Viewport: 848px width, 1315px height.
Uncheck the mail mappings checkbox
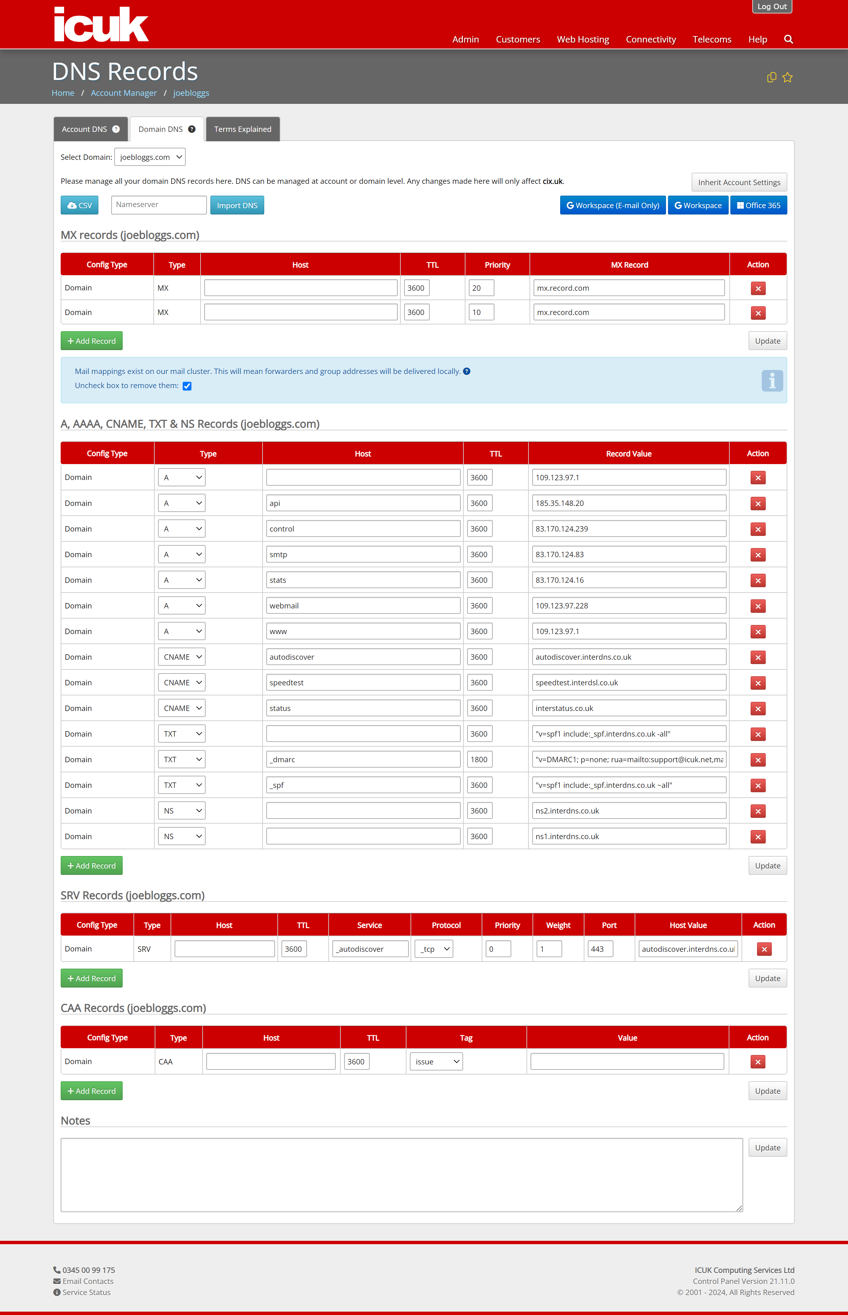(x=187, y=386)
